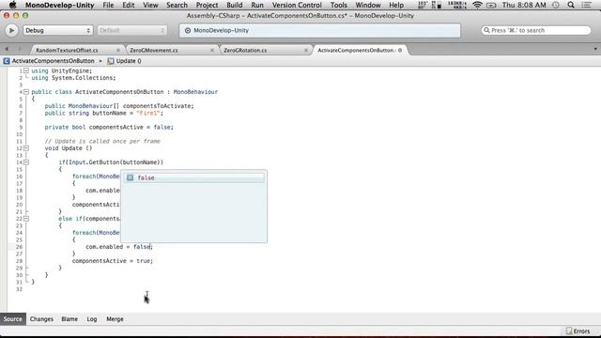Screen dimensions: 601x338
Task: Open the Project menu
Action: tap(207, 5)
